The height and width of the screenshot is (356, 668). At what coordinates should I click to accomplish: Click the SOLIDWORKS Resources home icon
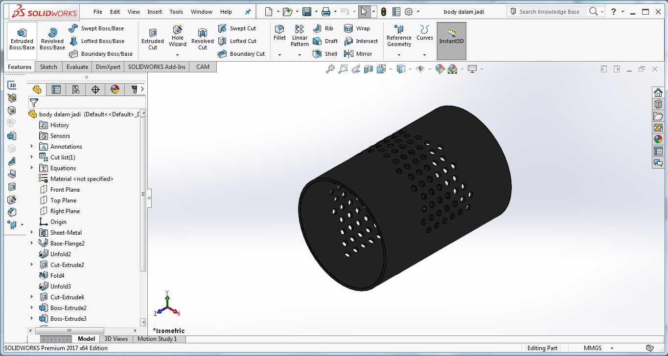pos(658,92)
